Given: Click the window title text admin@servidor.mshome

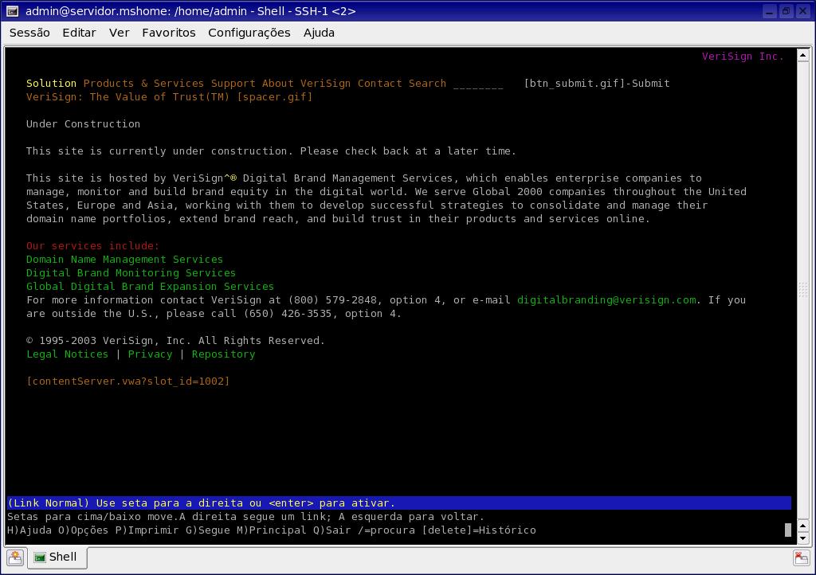Looking at the screenshot, I should tap(190, 11).
